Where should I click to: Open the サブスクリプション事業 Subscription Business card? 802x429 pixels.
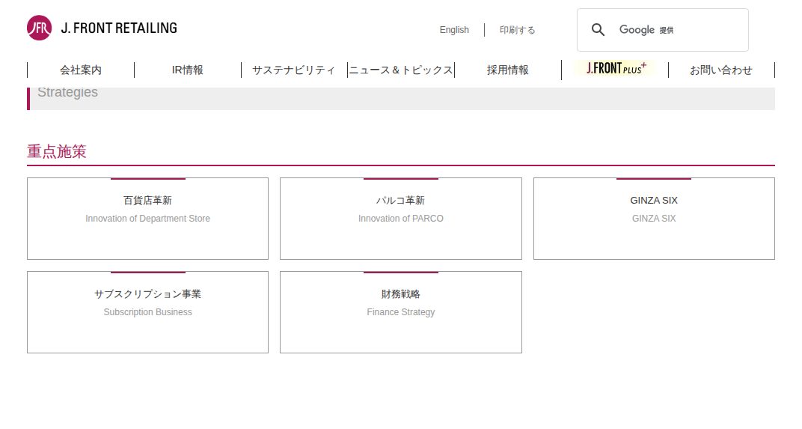(148, 312)
